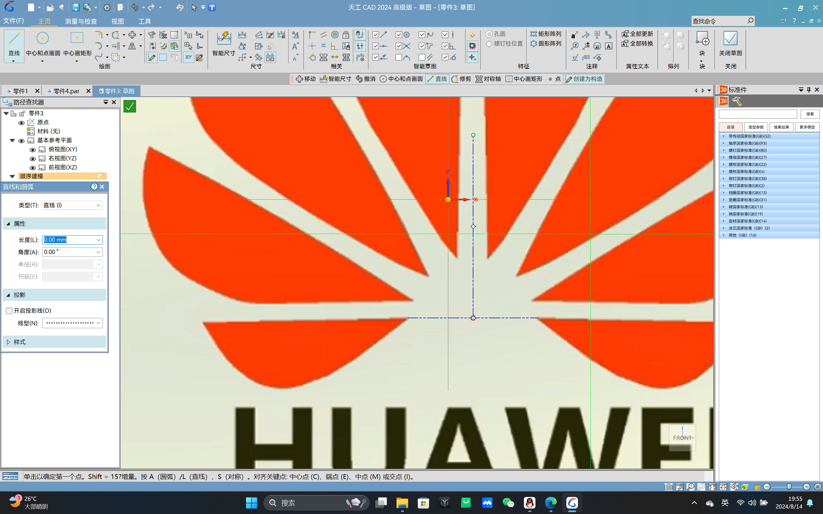This screenshot has height=514, width=823.
Task: Open File Explorer from the taskbar
Action: (402, 502)
